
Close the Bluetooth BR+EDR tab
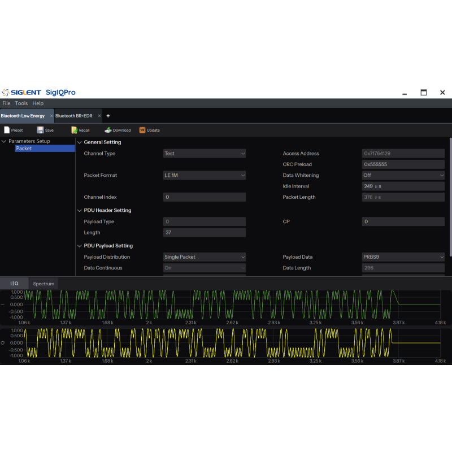point(99,116)
